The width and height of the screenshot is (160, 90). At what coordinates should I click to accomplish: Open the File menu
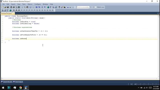coord(3,4)
